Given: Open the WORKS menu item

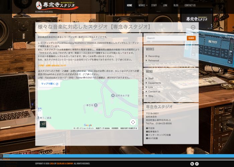Looking at the screenshot, I should 142,5.
